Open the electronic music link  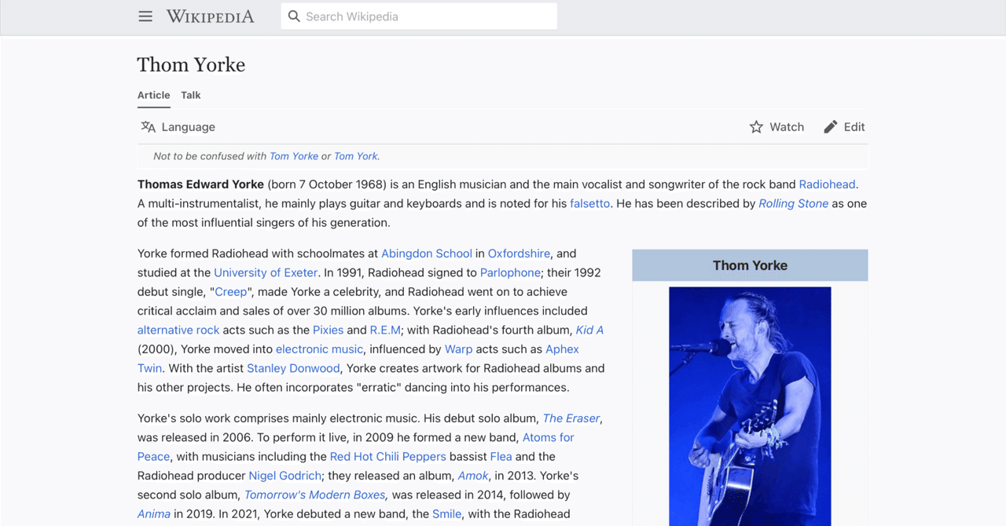point(319,349)
